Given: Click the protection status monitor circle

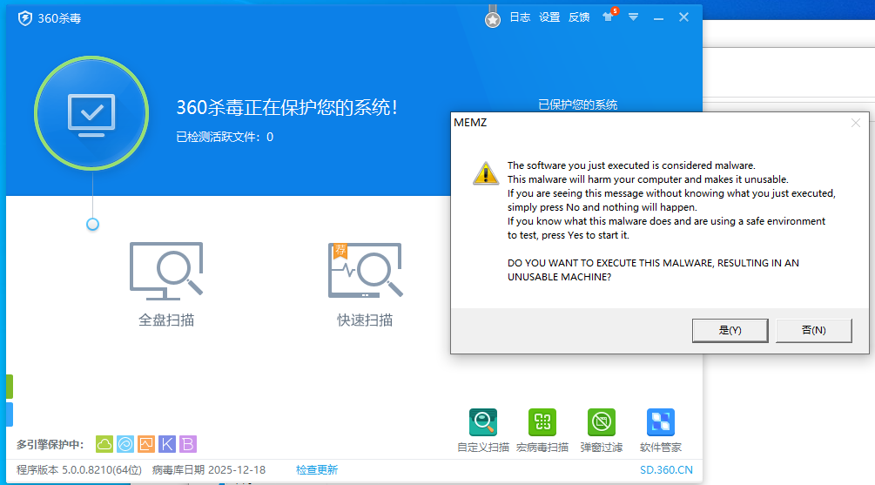Looking at the screenshot, I should [x=91, y=113].
